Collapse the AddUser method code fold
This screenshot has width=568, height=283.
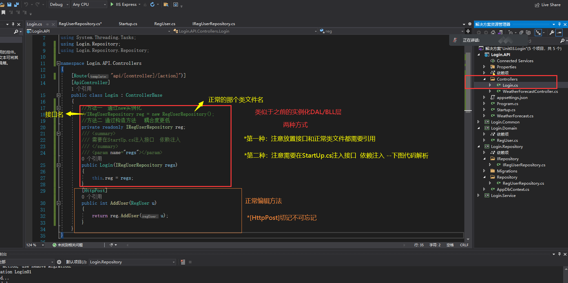click(x=58, y=203)
